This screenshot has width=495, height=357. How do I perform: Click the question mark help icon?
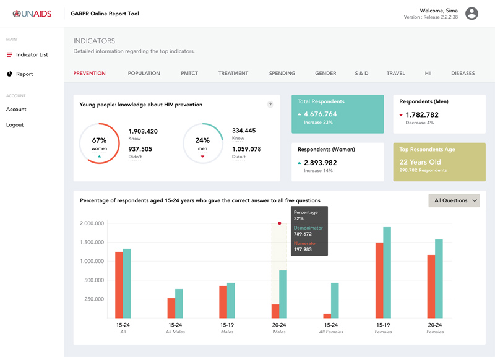[270, 105]
